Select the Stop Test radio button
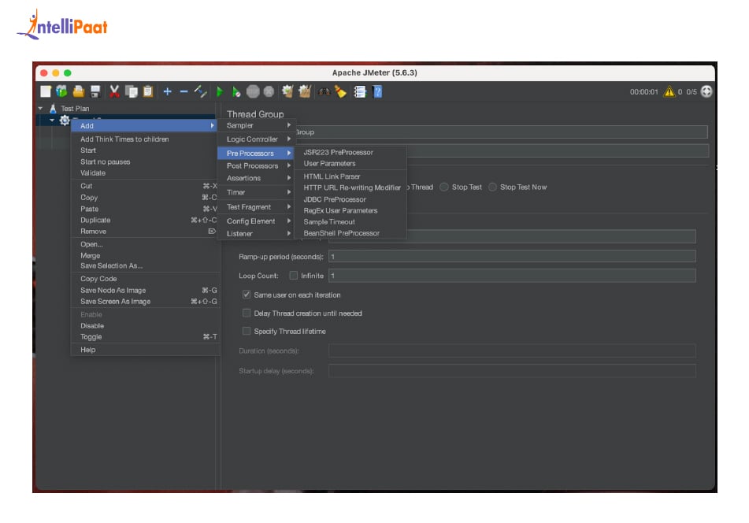This screenshot has width=749, height=523. pyautogui.click(x=444, y=187)
